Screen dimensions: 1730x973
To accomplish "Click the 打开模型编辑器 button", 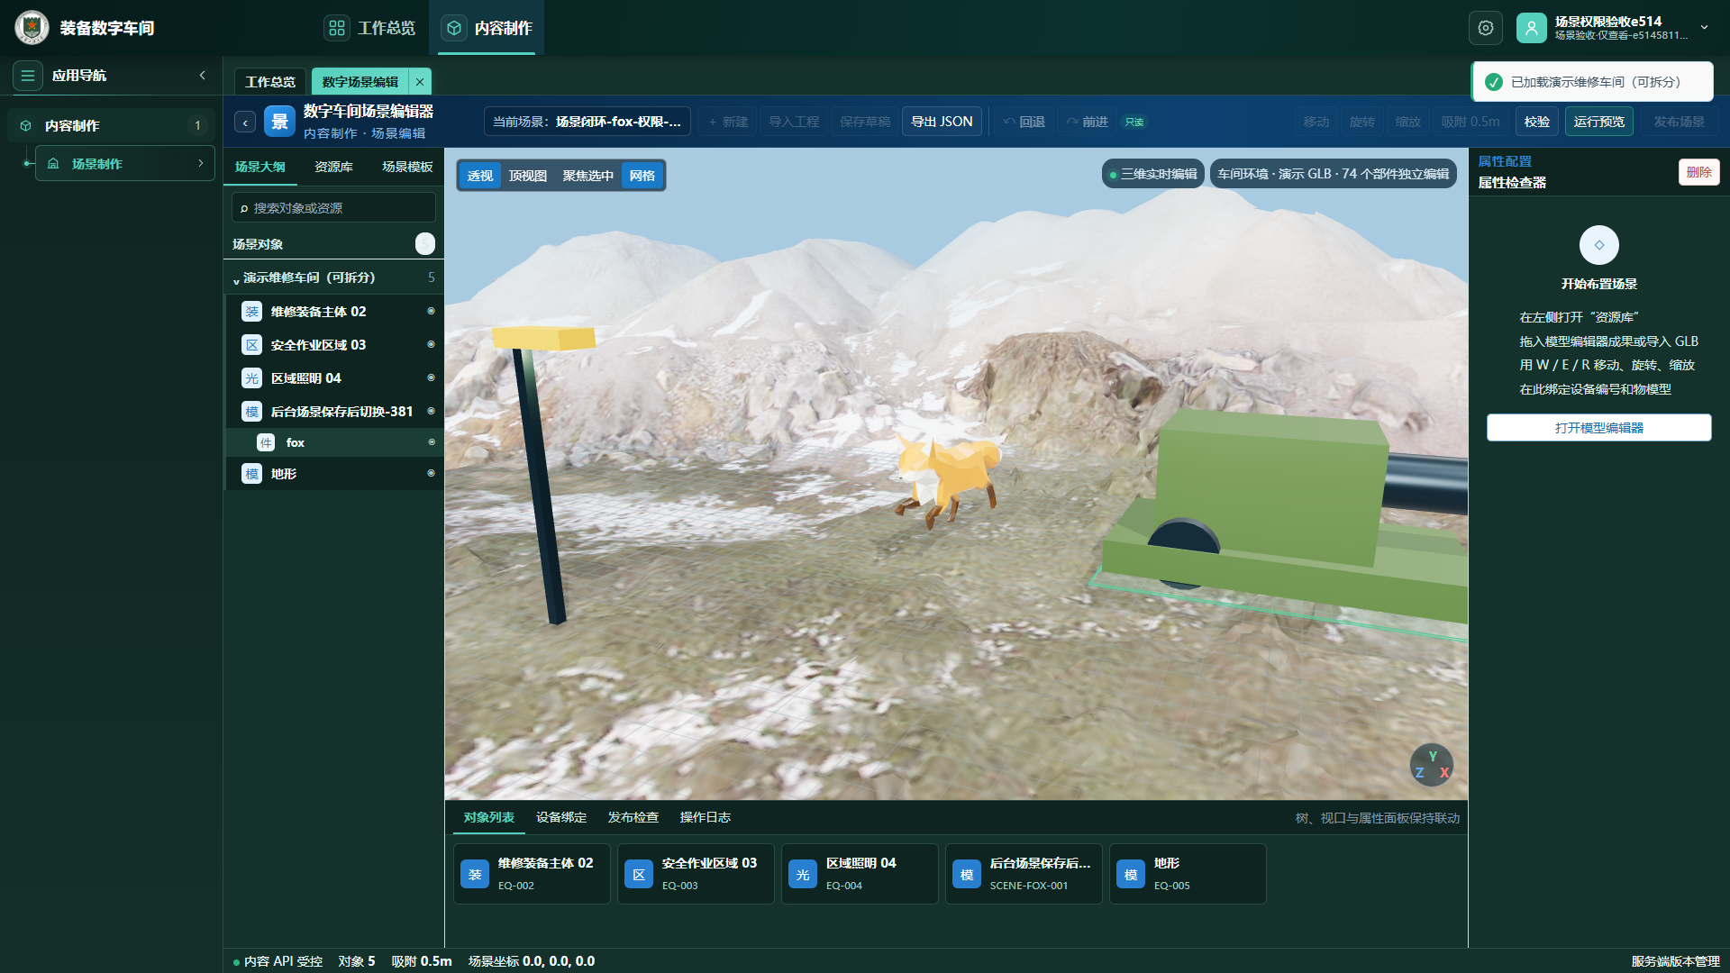I will [1599, 428].
